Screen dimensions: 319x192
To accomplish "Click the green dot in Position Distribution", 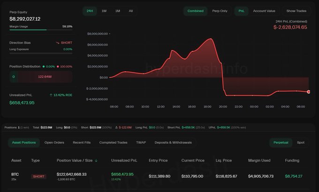I will tap(44, 66).
